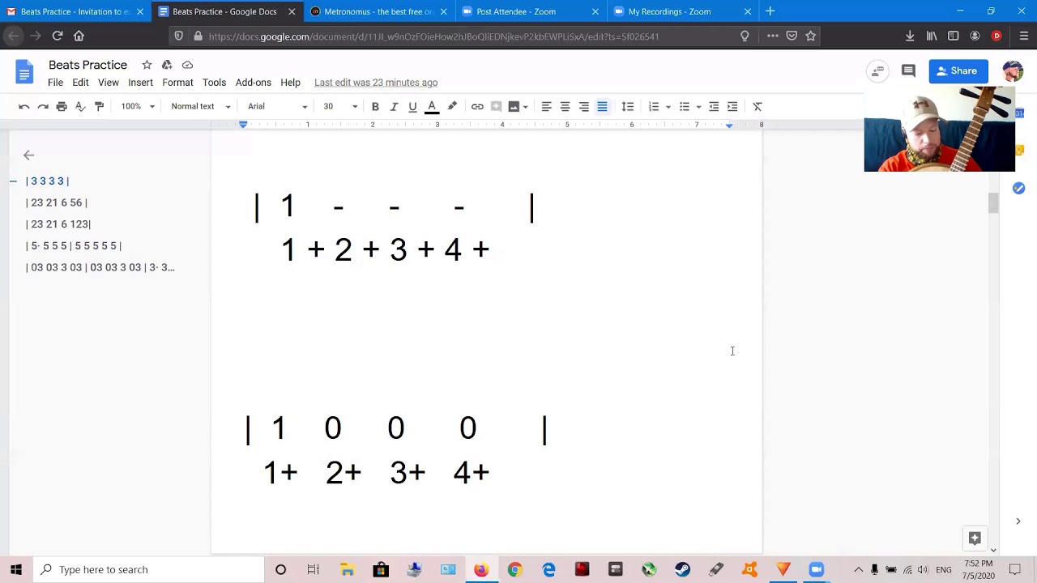Click the numbered list icon
The height and width of the screenshot is (583, 1037).
click(x=654, y=106)
